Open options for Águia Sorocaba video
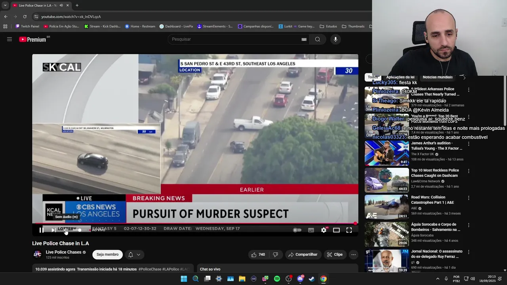The image size is (507, 285). click(x=469, y=225)
